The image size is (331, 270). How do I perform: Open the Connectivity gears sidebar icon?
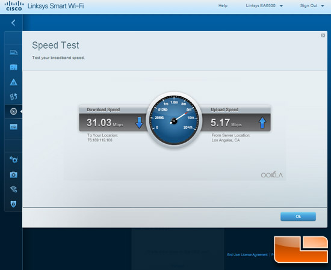(14, 160)
